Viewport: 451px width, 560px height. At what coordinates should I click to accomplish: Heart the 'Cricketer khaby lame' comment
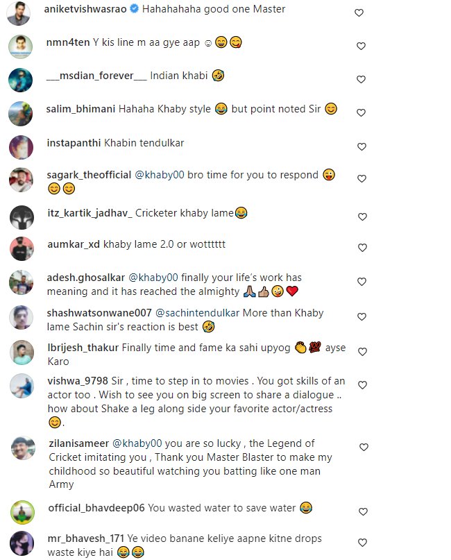(361, 217)
